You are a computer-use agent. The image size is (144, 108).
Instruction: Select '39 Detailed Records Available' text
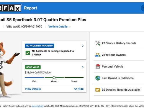click(121, 90)
